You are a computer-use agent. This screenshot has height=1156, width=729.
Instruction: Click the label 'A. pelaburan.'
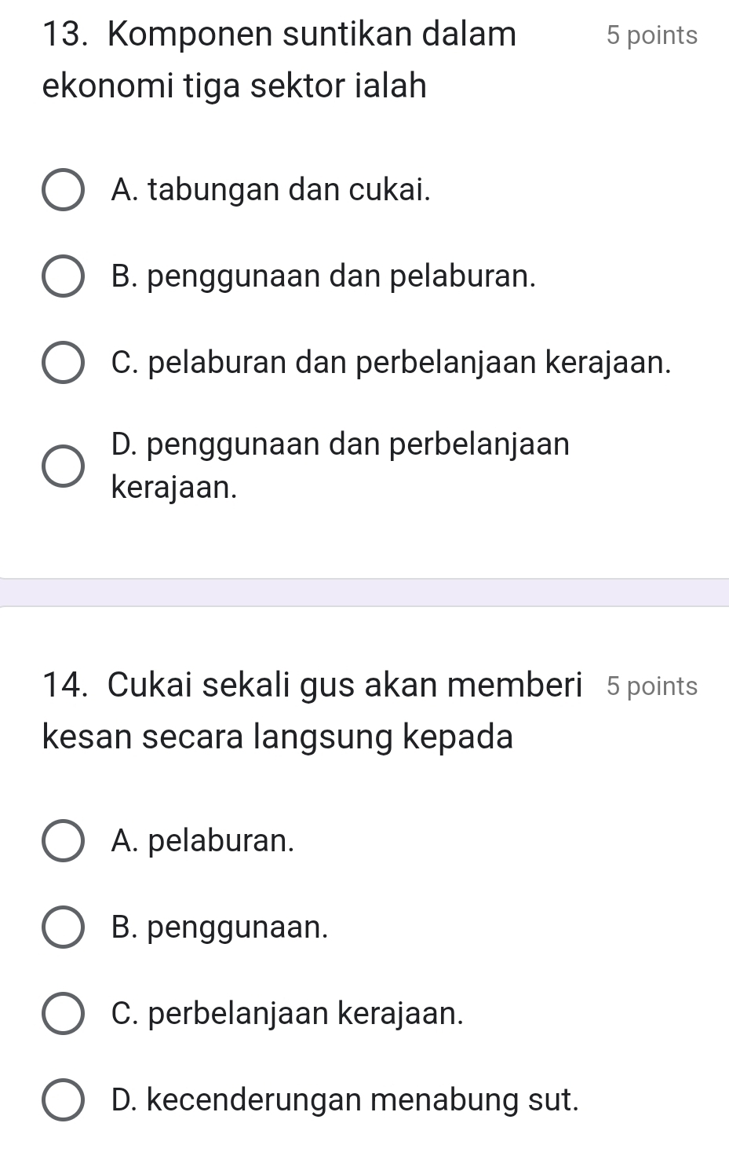204,841
